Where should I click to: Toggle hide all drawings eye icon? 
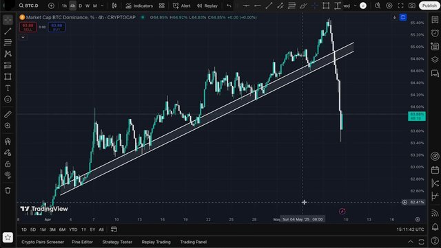click(8, 175)
